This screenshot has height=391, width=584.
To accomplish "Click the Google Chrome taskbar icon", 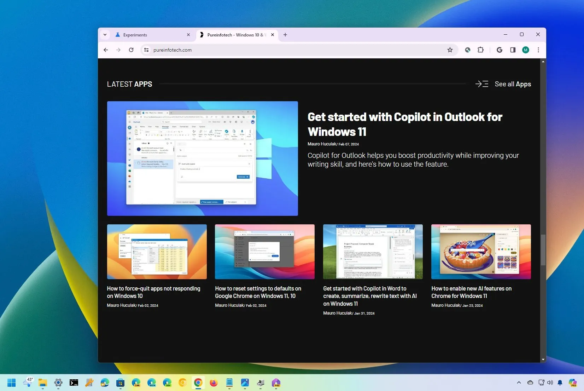I will [x=198, y=383].
